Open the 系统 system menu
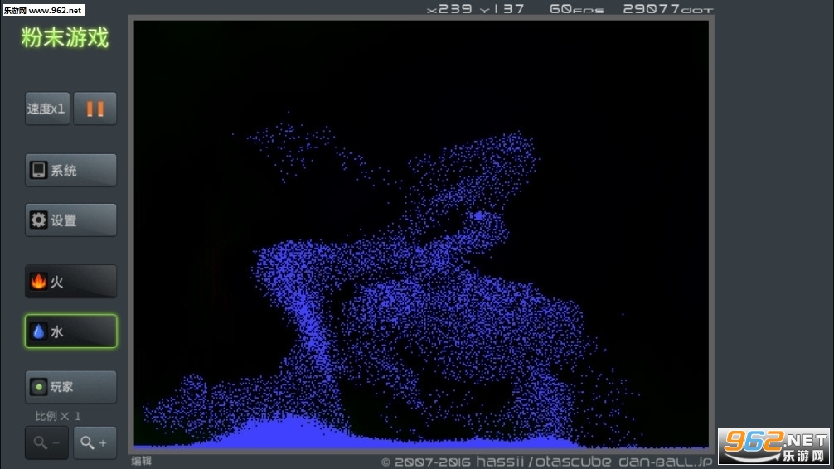This screenshot has height=469, width=834. [x=70, y=170]
